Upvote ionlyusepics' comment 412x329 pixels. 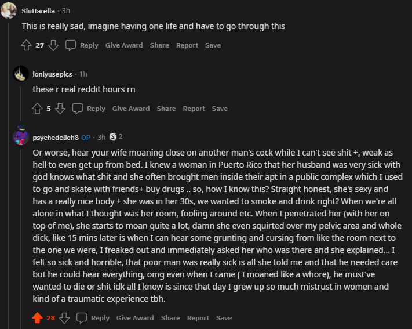click(x=37, y=109)
